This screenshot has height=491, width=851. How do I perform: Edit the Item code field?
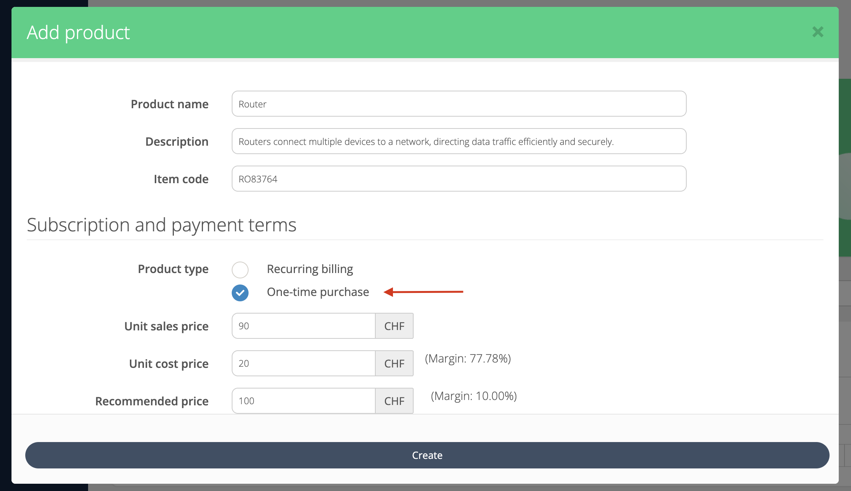459,179
